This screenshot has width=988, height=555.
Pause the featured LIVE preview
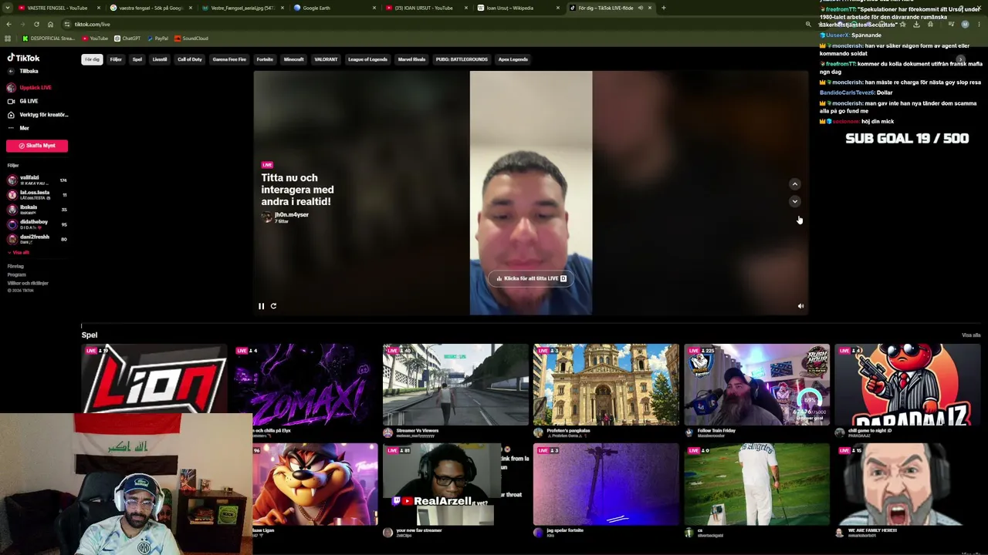point(261,306)
